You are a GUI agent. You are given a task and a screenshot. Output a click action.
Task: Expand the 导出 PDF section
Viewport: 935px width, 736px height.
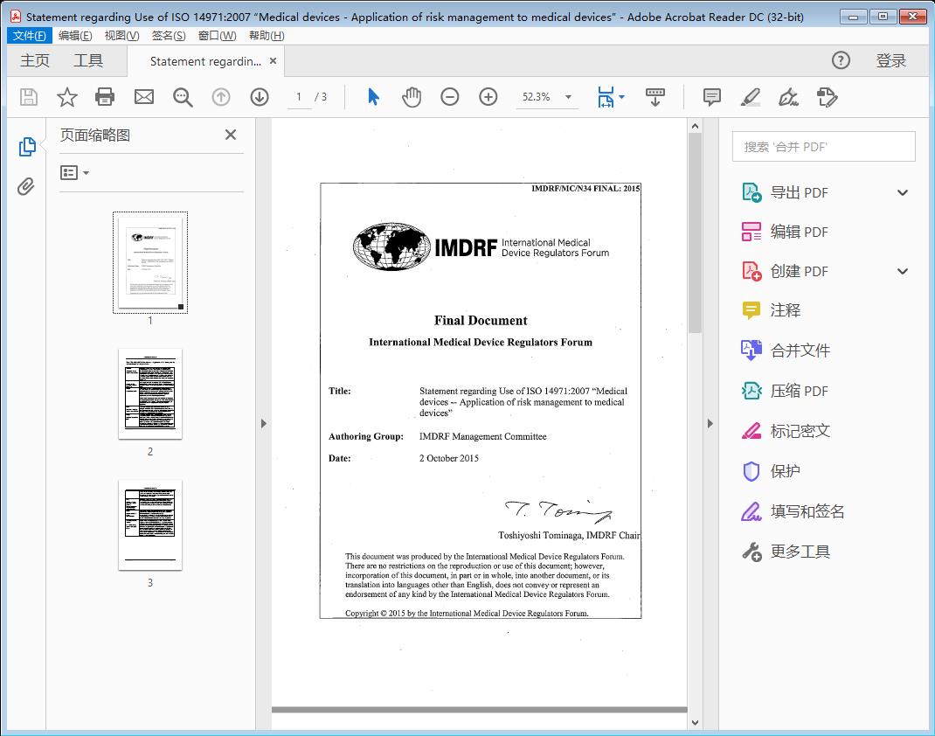click(x=903, y=193)
